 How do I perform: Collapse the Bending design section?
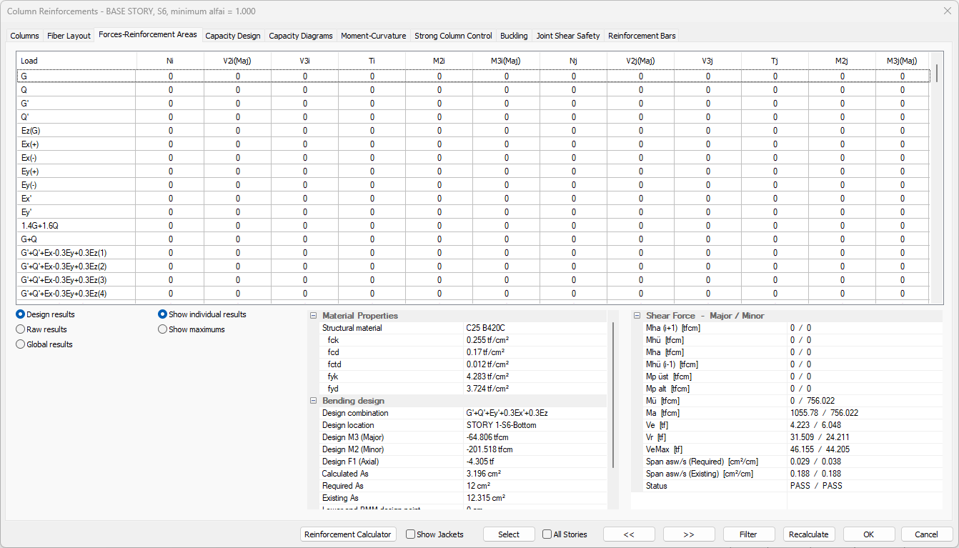(313, 401)
